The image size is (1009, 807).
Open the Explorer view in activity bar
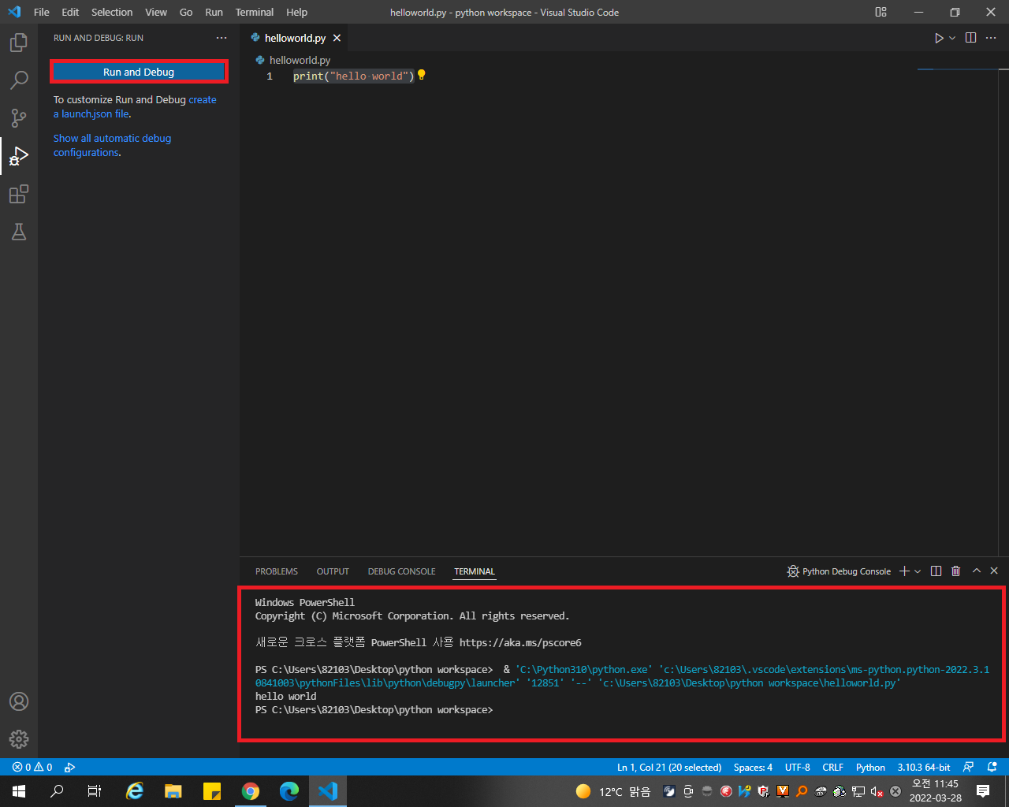[19, 42]
